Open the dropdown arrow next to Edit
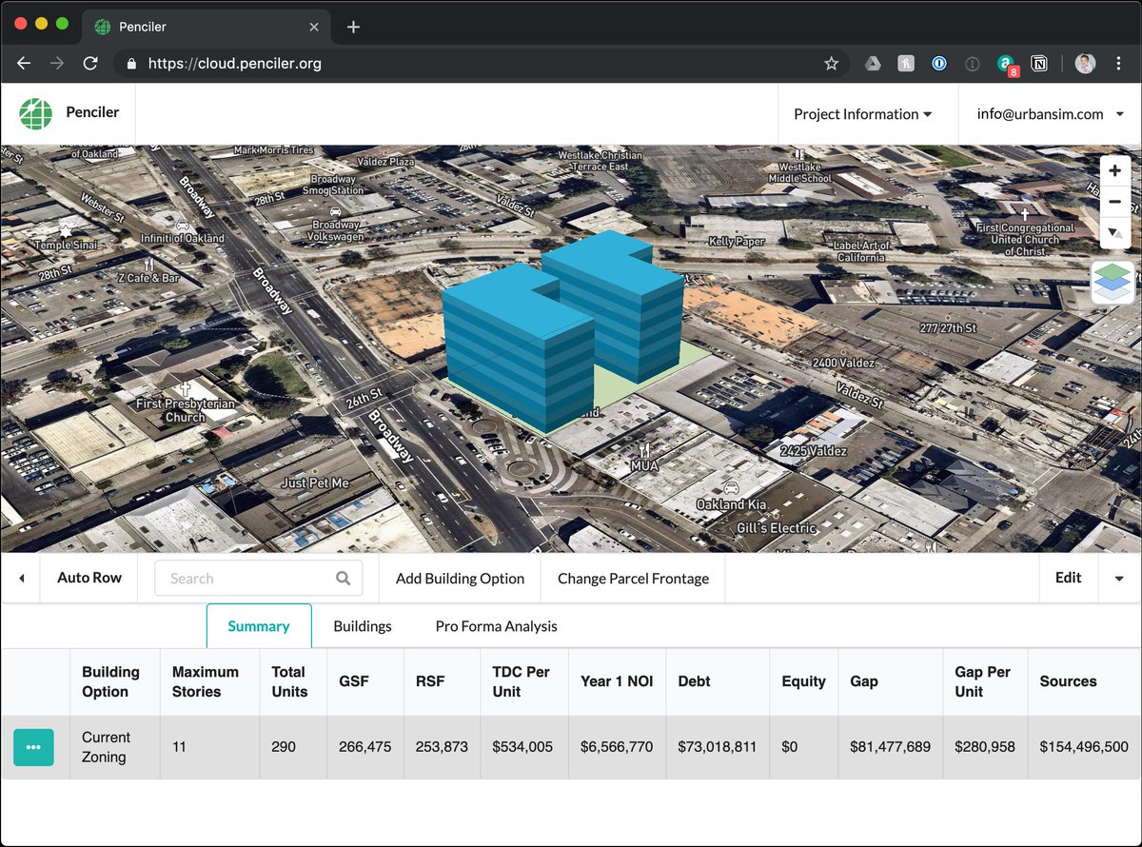Image resolution: width=1142 pixels, height=847 pixels. (1120, 579)
